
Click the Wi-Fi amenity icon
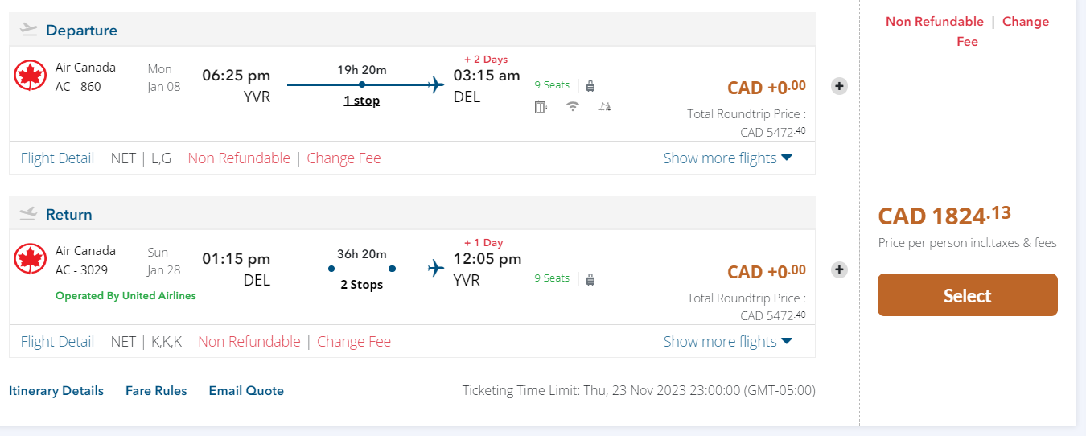[573, 105]
